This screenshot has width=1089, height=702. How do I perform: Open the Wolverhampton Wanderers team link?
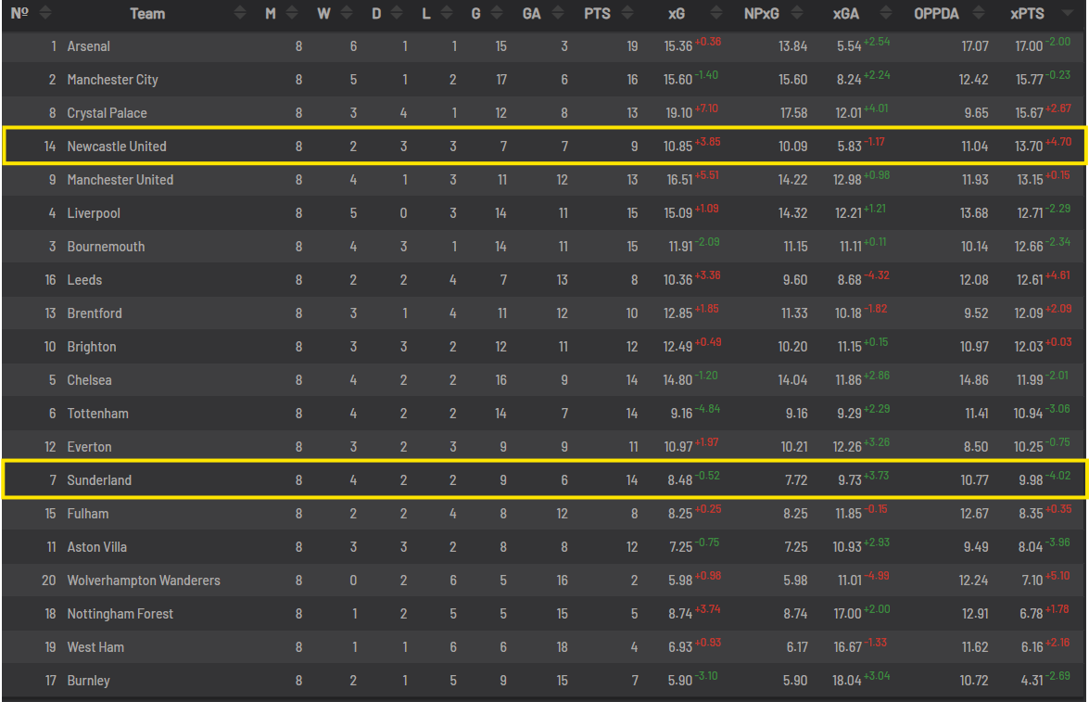click(144, 581)
